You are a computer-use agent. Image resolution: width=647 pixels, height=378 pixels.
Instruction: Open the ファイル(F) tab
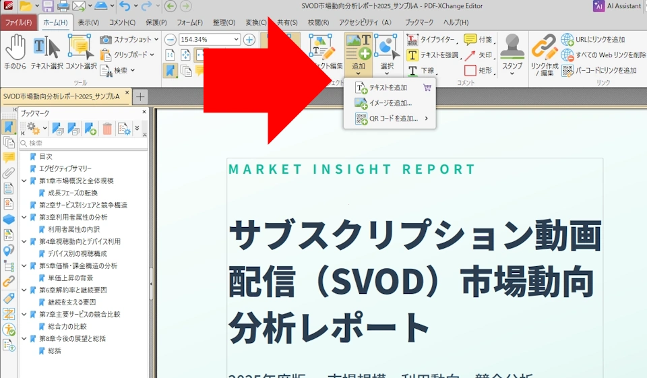(18, 22)
